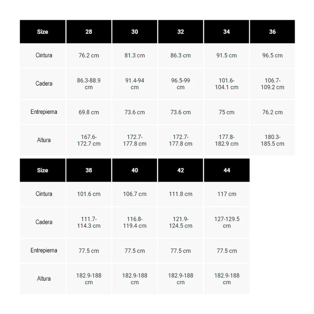Click the 76.2 cm Cintura cell
Viewport: 314px width, 314px height.
click(x=89, y=56)
